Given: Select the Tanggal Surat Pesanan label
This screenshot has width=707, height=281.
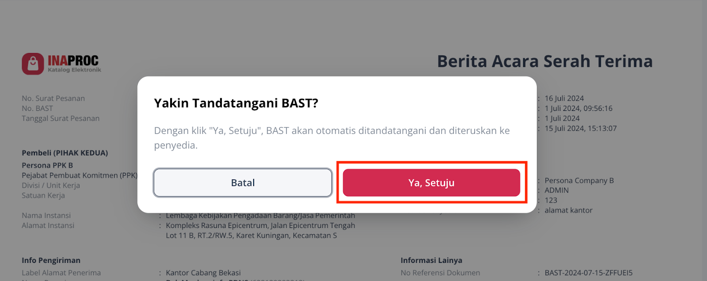Looking at the screenshot, I should point(61,118).
